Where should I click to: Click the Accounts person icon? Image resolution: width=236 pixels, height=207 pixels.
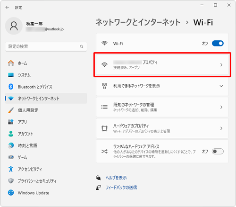11,134
